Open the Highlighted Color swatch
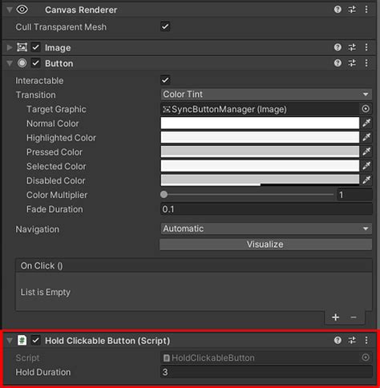 [x=260, y=137]
